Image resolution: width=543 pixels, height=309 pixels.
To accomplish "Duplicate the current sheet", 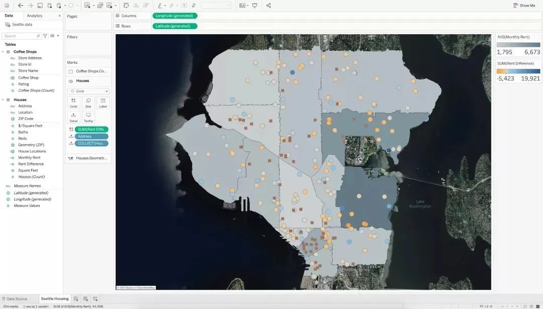I will click(x=100, y=6).
